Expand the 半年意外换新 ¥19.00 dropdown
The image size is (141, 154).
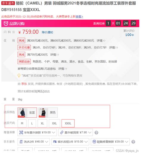click(x=37, y=133)
